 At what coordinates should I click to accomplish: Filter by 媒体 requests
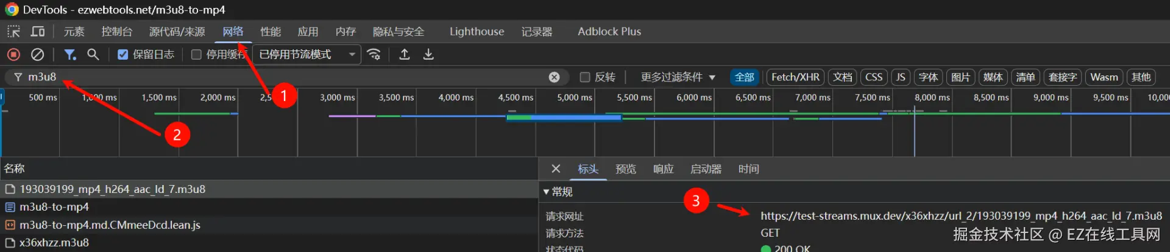pos(993,77)
